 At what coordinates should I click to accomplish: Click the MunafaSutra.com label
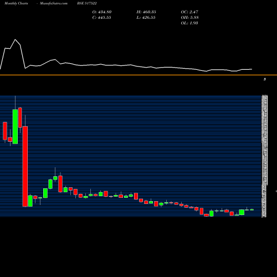pyautogui.click(x=54, y=3)
